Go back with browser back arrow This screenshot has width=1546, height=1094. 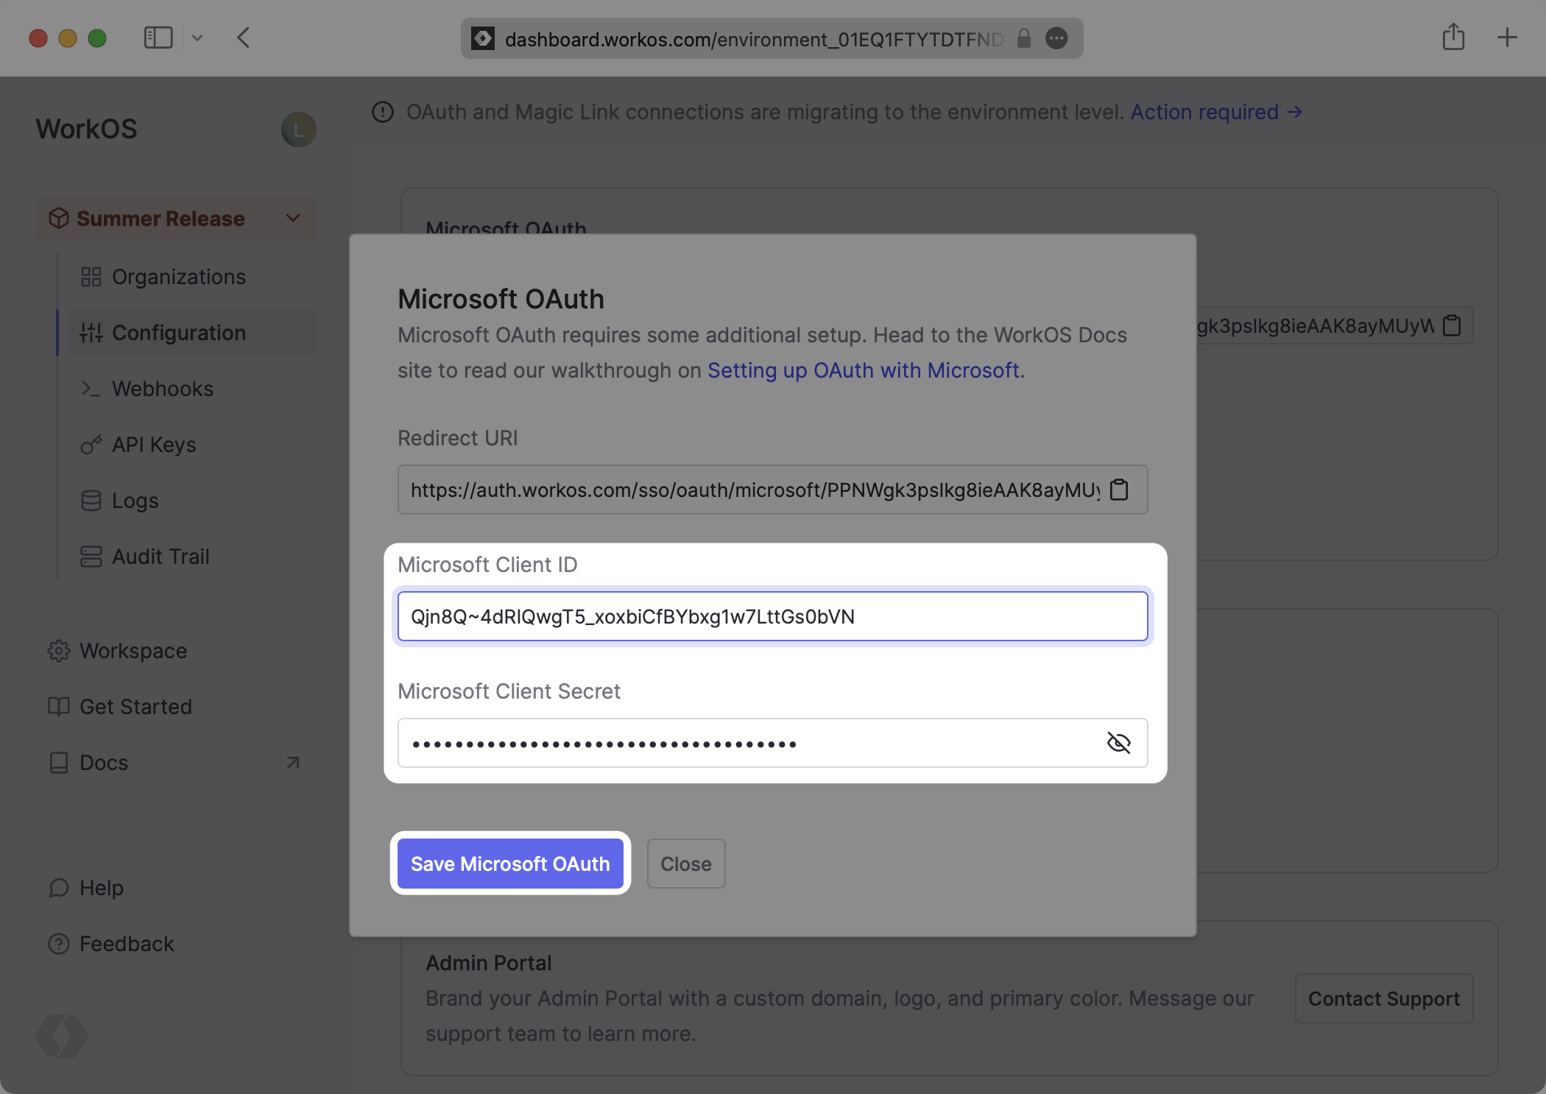(244, 38)
